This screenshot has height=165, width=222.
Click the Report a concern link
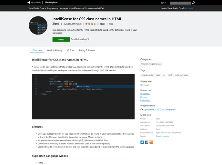[162, 136]
